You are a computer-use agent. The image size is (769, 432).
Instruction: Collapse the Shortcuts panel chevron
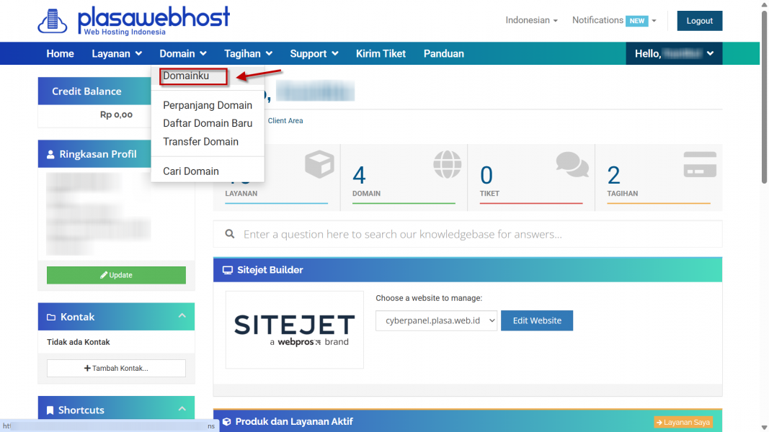tap(182, 409)
